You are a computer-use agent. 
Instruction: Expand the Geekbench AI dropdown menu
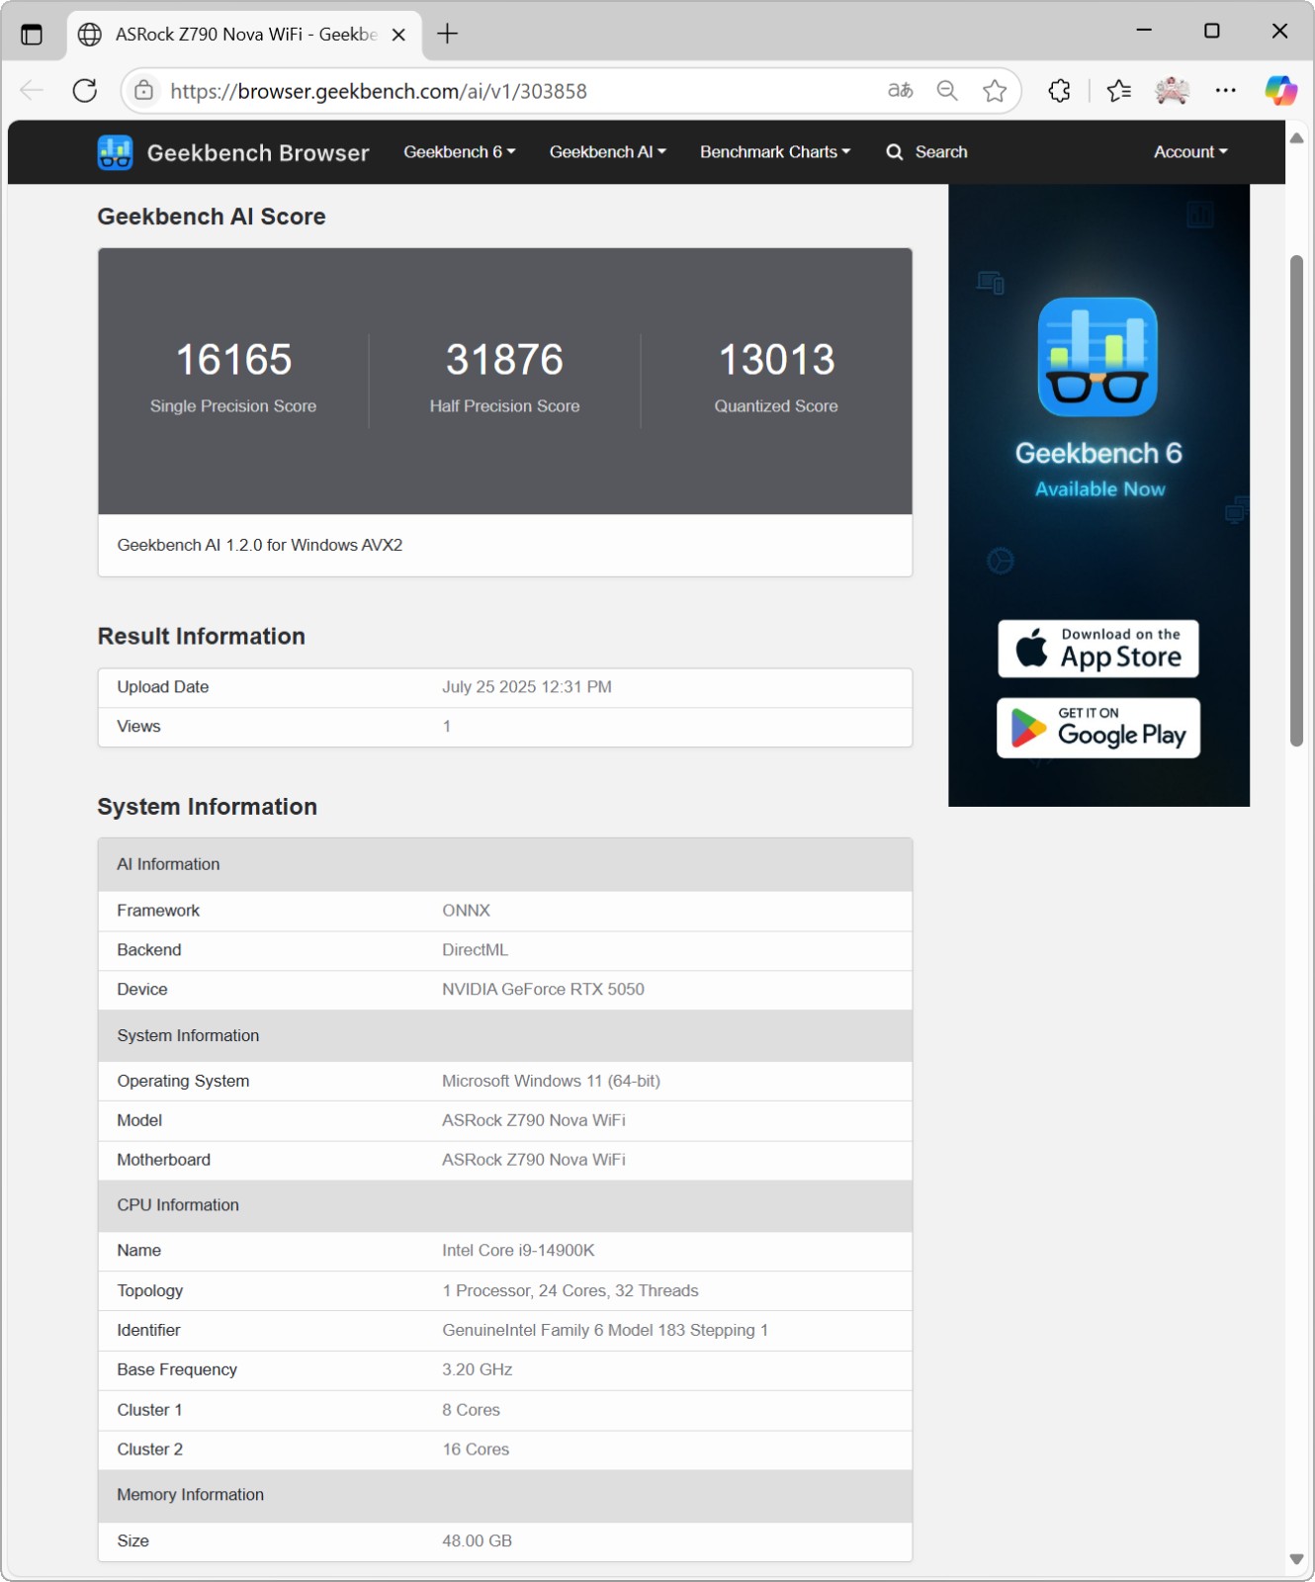pyautogui.click(x=608, y=152)
